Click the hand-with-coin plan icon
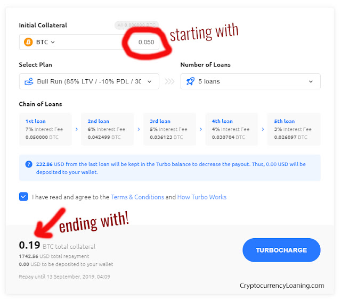The width and height of the screenshot is (341, 301). (x=29, y=81)
